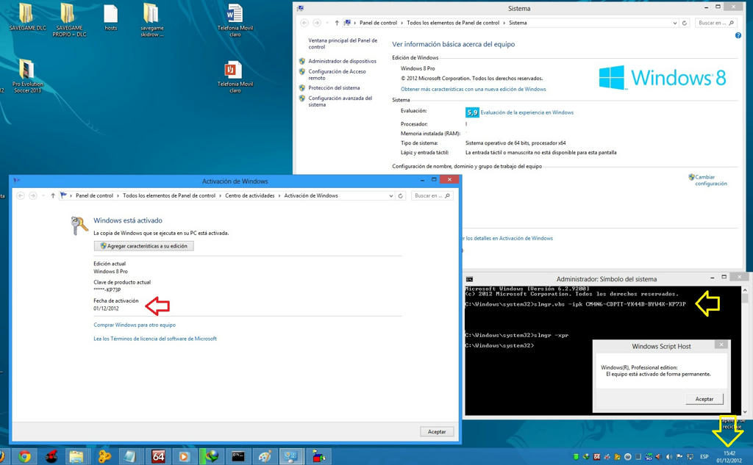Select the Pro Evolution Soccer 2013 archive
The height and width of the screenshot is (465, 753).
tap(27, 76)
